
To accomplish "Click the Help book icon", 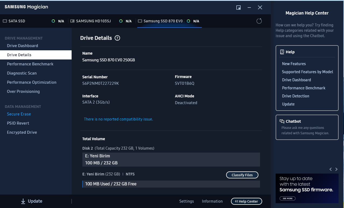I will [282, 52].
